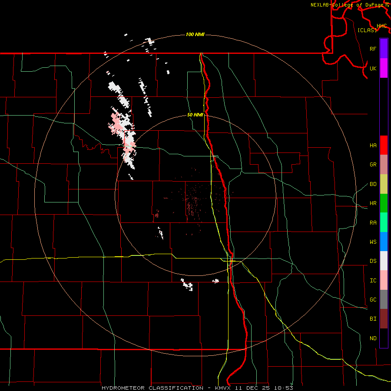
Task: Click the Hydrometeor Classification KMVX caption
Action: (x=197, y=388)
